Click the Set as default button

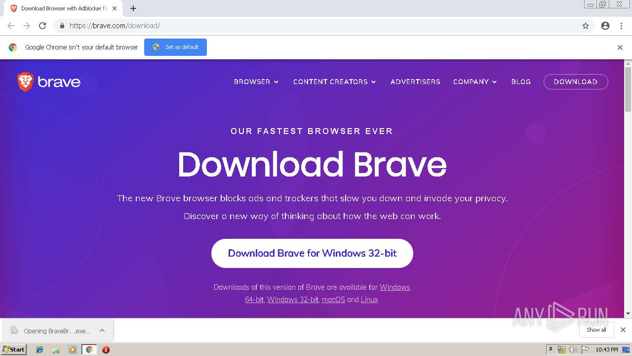point(175,47)
